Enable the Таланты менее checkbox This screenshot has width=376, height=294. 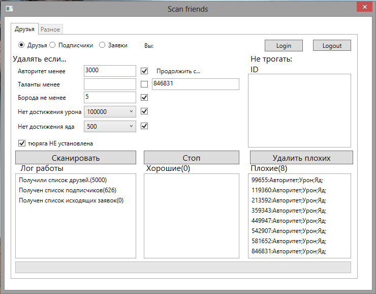(x=144, y=84)
